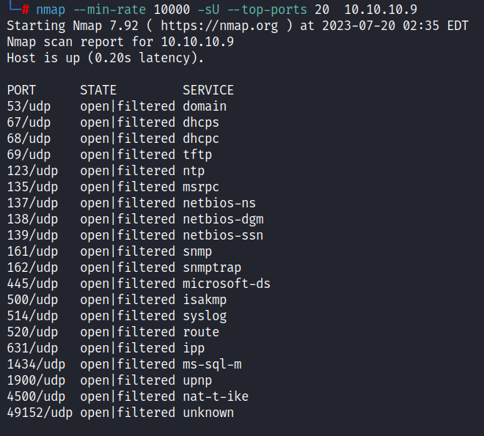Click the red # prompt symbol
Viewport: 484px width, 436px height.
coord(25,10)
